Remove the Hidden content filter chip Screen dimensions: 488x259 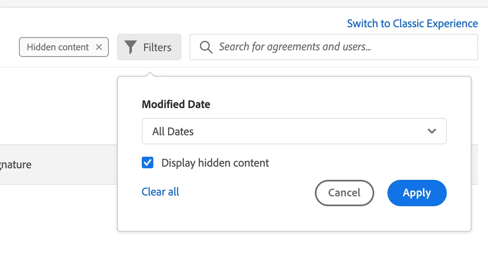[99, 47]
